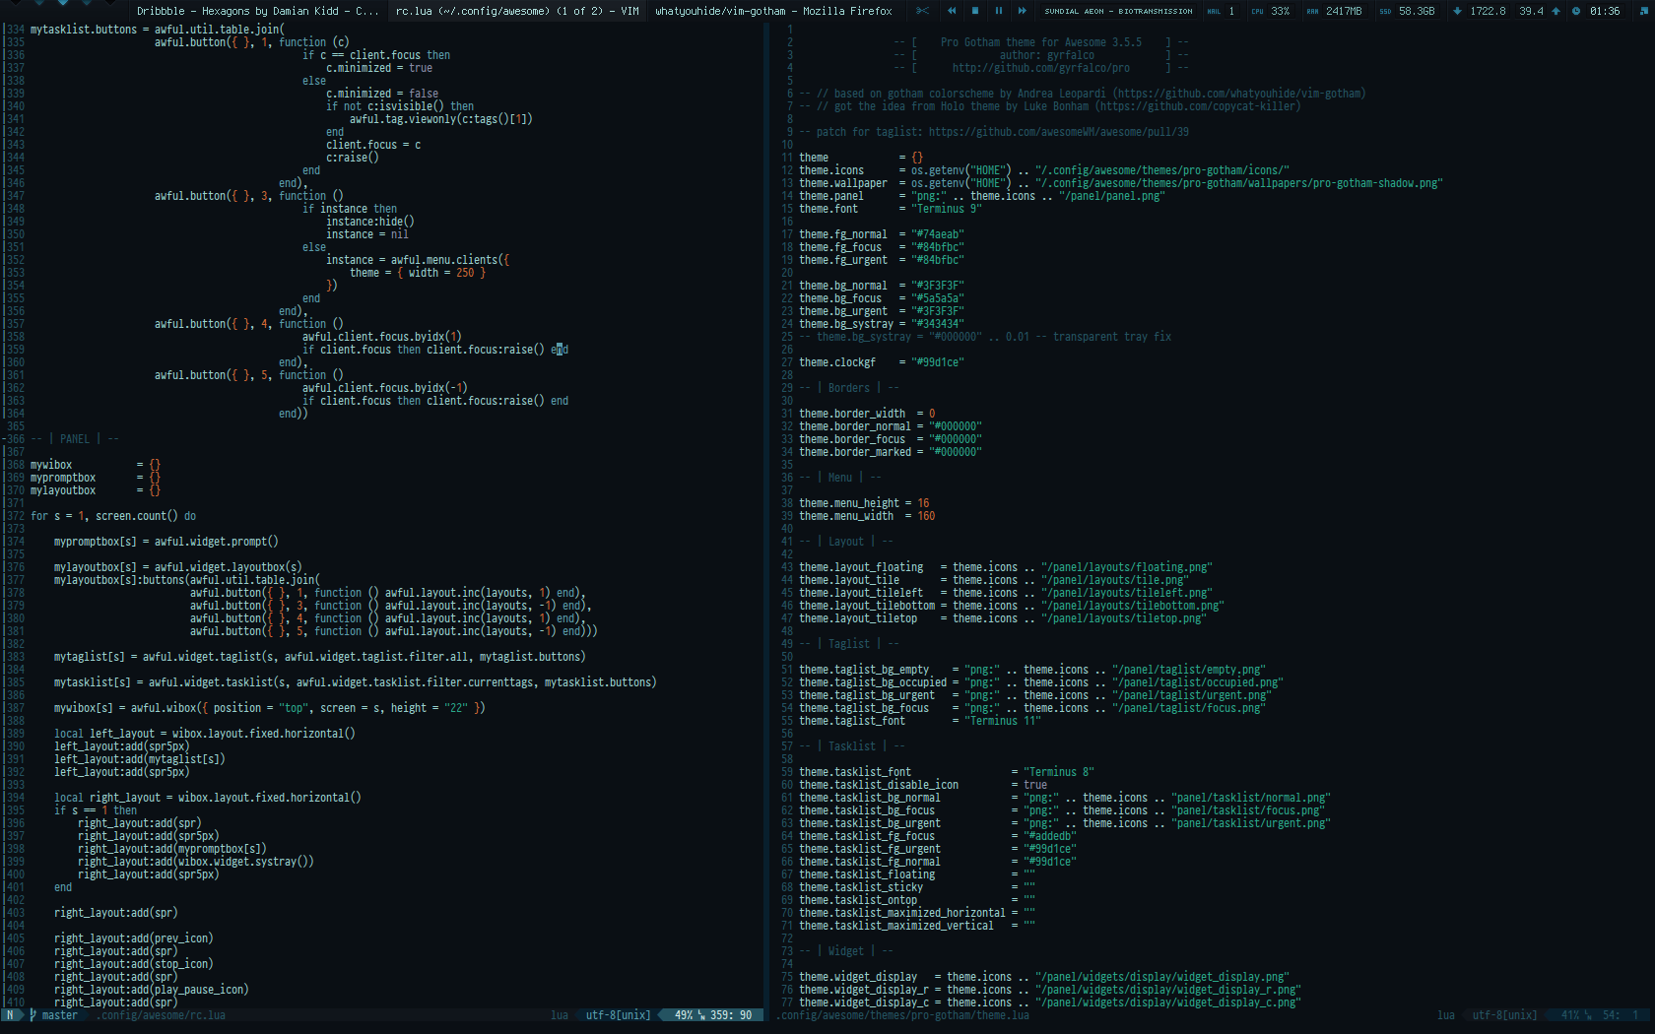The image size is (1655, 1034).
Task: Click the clock icon beside 01:36
Action: [x=1576, y=11]
